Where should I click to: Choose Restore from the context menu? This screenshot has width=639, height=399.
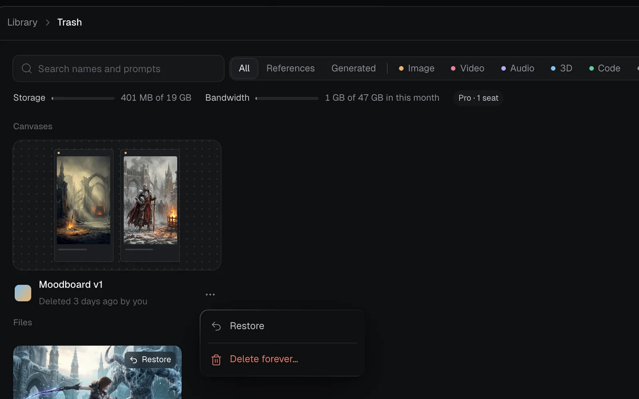click(282, 326)
